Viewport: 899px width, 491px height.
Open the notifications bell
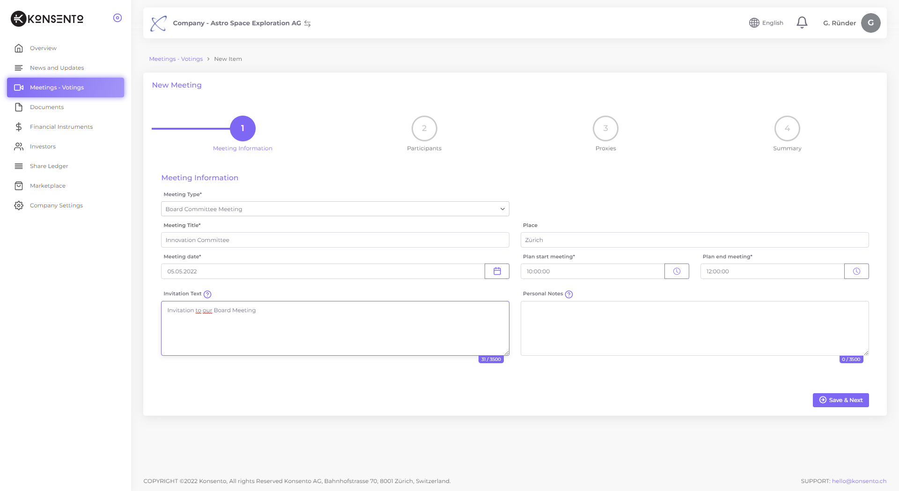point(802,22)
